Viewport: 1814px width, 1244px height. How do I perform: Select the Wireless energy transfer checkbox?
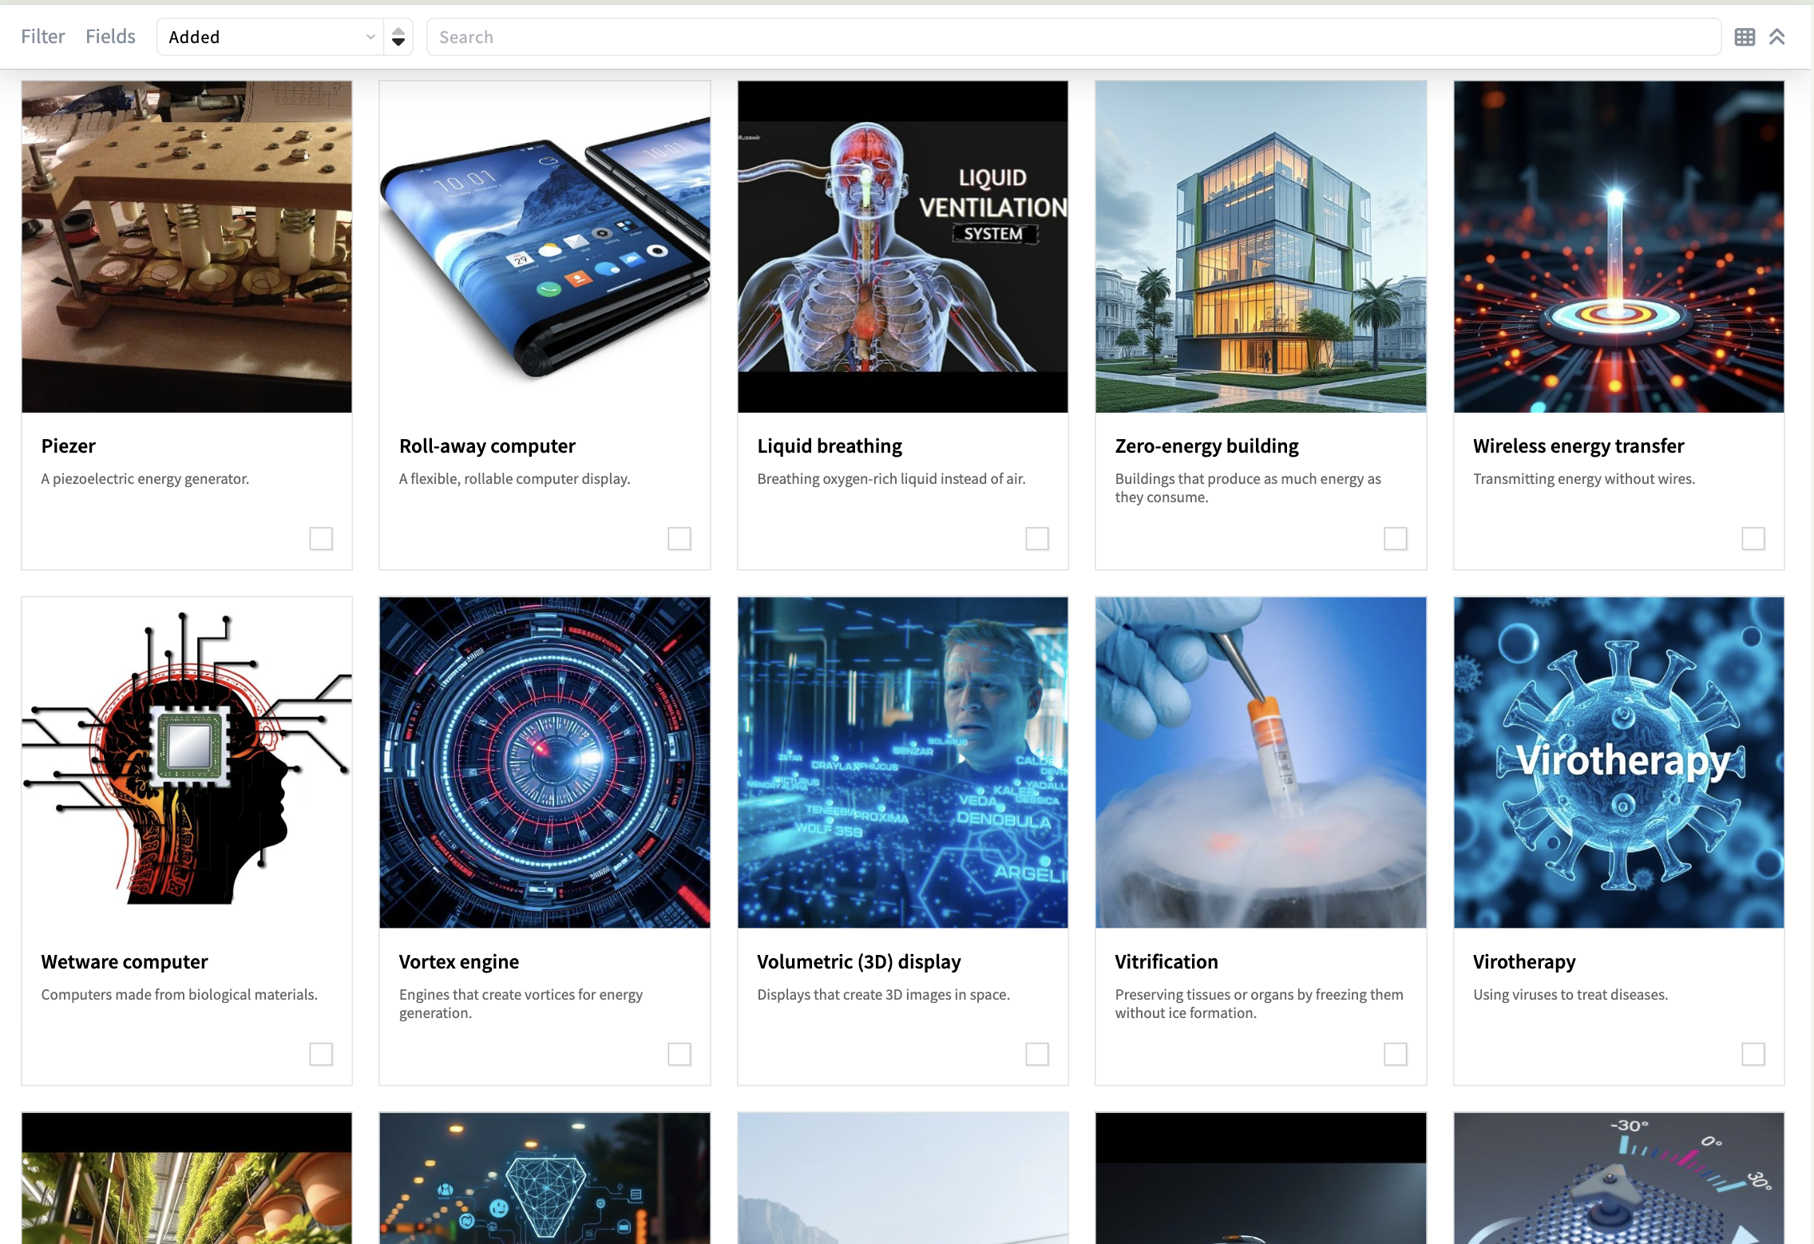(1753, 538)
